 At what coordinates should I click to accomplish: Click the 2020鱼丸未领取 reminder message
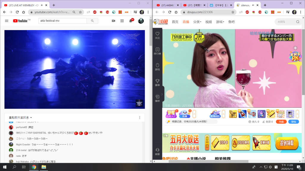(x=189, y=121)
